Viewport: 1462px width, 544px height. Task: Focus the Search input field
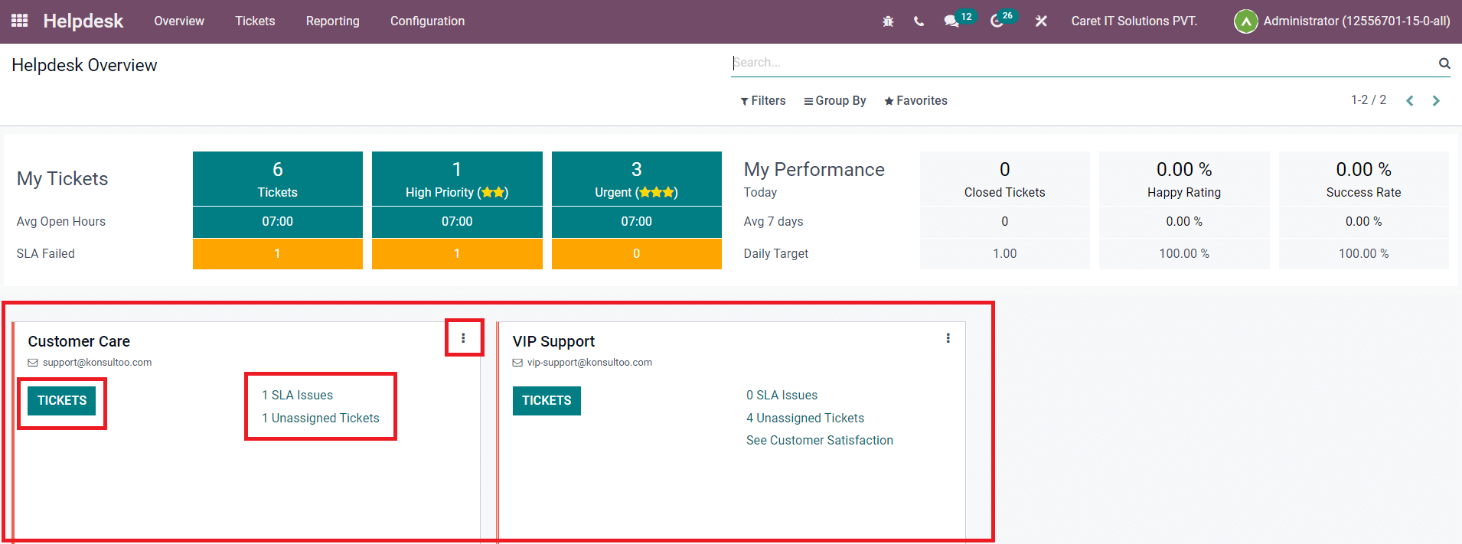point(1083,63)
